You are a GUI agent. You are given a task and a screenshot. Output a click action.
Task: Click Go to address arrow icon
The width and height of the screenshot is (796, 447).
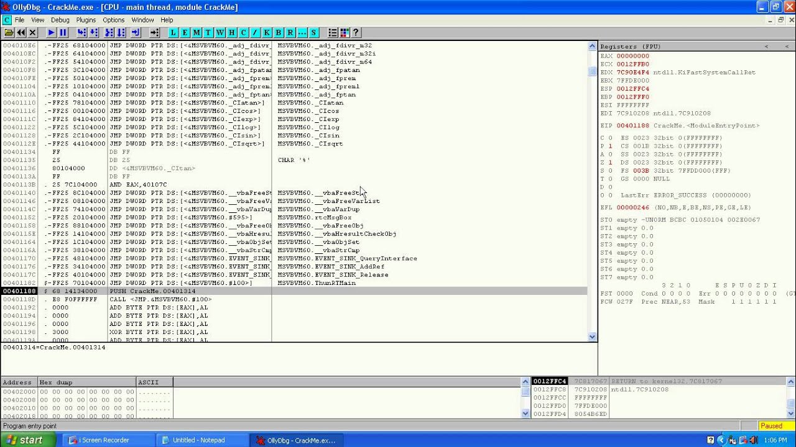coord(155,32)
